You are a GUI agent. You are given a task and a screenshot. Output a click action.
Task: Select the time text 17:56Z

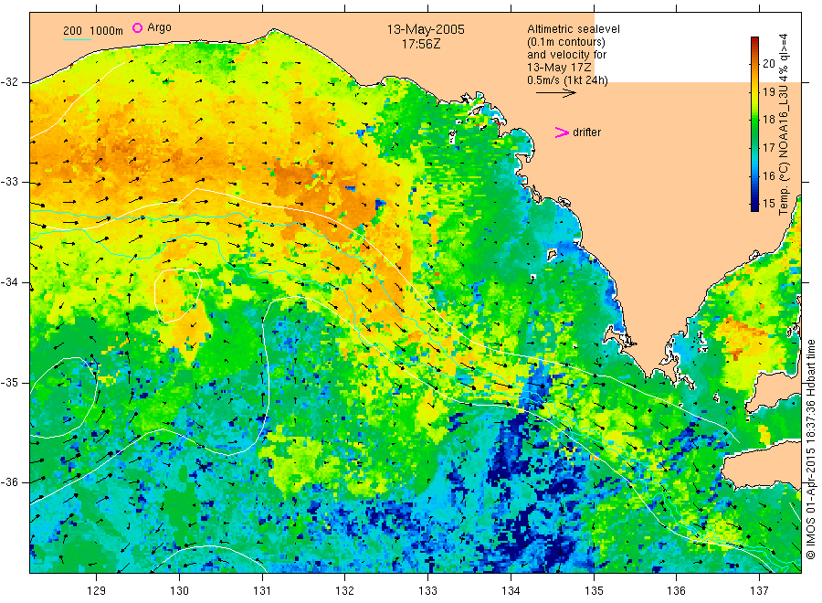421,45
